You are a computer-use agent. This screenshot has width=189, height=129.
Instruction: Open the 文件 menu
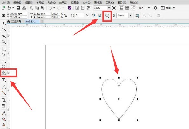coord(6,2)
